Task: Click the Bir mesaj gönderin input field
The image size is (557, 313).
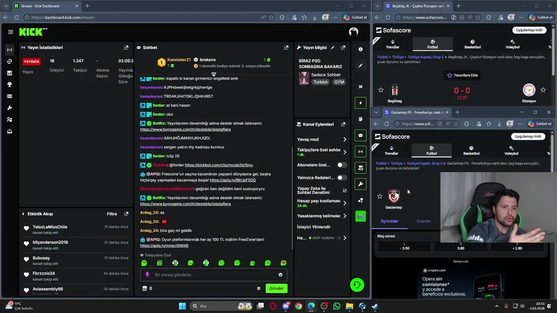Action: click(214, 275)
